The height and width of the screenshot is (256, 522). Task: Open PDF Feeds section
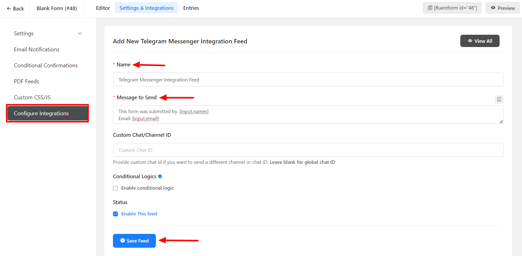coord(26,81)
